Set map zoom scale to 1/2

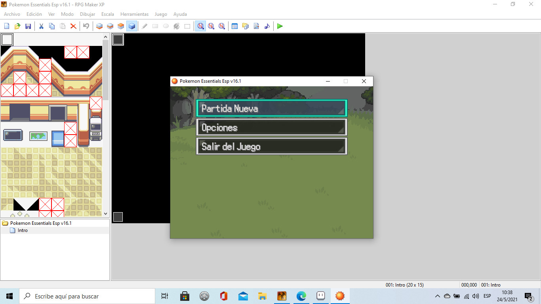[211, 26]
